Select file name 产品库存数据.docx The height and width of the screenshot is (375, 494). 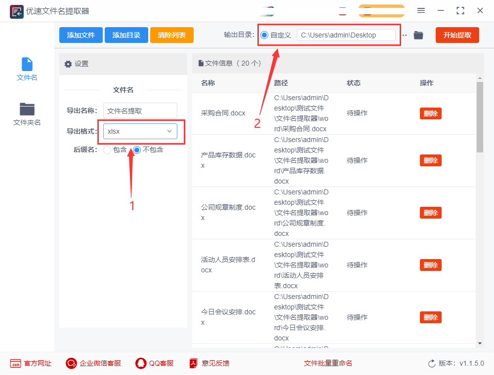228,160
